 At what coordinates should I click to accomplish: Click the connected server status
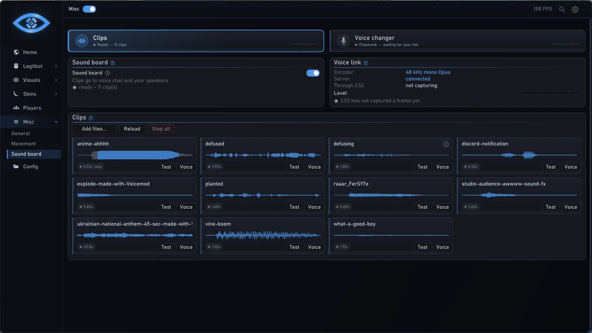pyautogui.click(x=418, y=79)
